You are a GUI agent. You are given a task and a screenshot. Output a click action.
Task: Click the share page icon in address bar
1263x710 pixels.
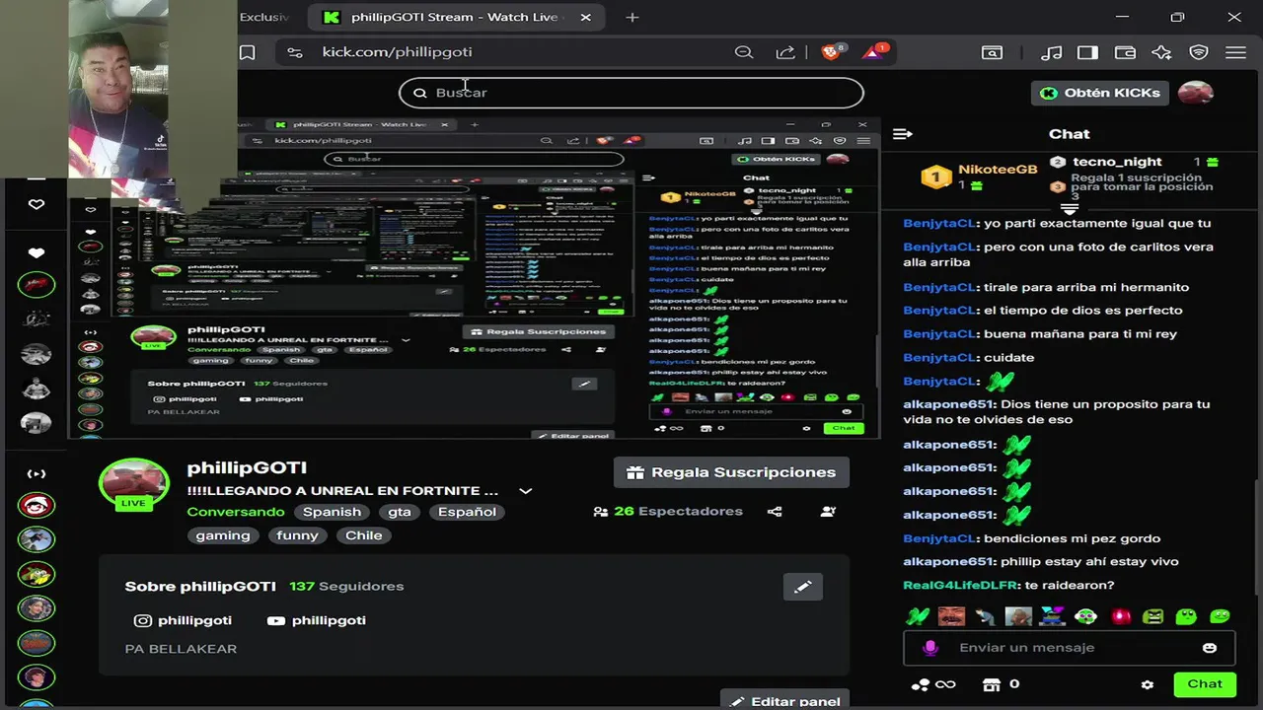pos(785,52)
